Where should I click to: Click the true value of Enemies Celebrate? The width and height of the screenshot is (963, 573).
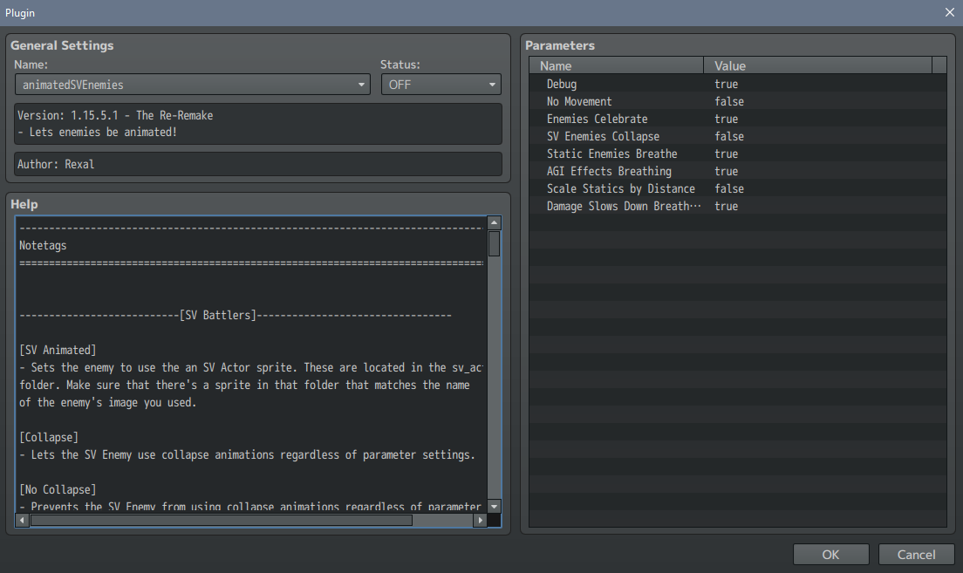click(726, 119)
